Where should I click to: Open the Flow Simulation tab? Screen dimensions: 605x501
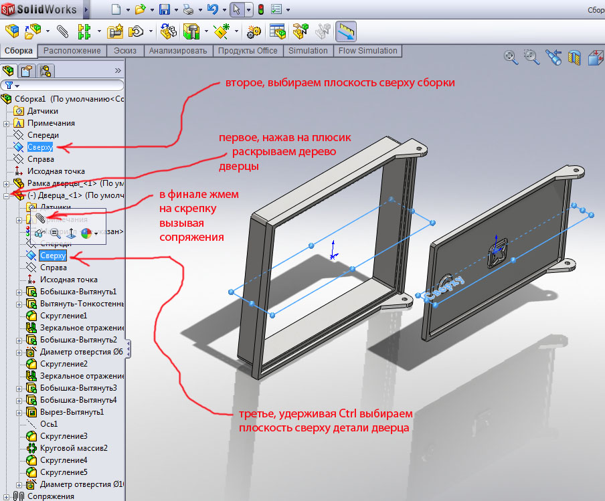click(x=367, y=51)
